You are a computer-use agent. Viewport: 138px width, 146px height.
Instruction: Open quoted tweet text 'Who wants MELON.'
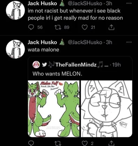click(x=58, y=74)
